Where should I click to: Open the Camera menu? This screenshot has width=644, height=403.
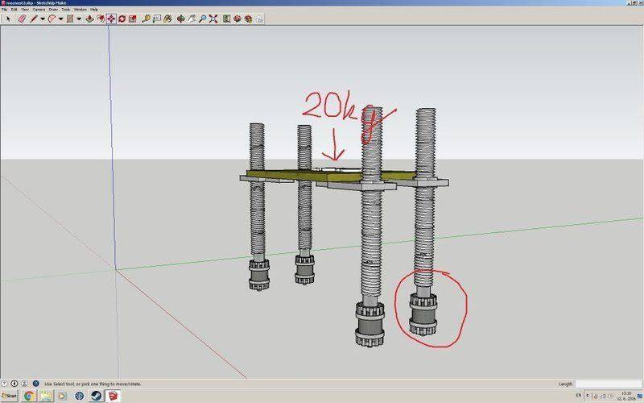click(x=38, y=9)
